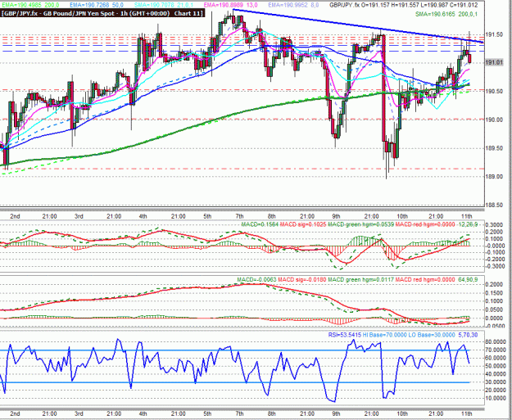Click the 50.0000 RSI scale label
This screenshot has height=420, width=512.
494,366
